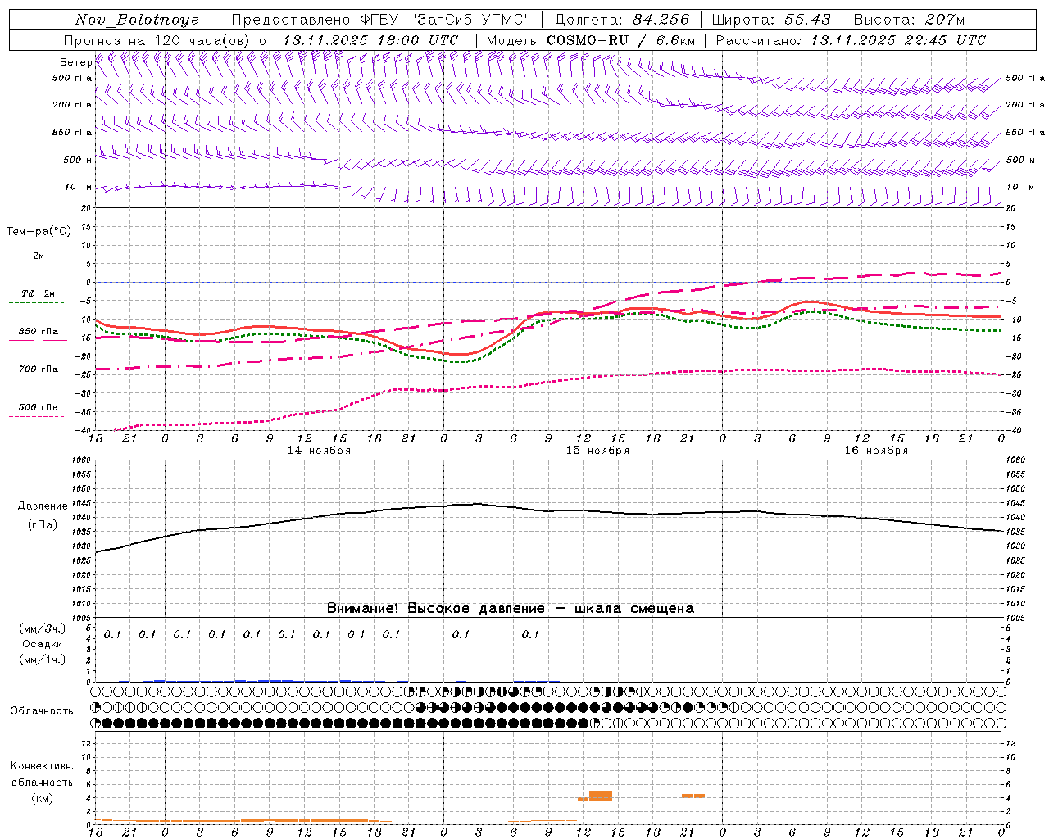This screenshot has height=839, width=1049.
Task: Click the '10 м' wind level label beside Ветер
Action: coord(79,188)
